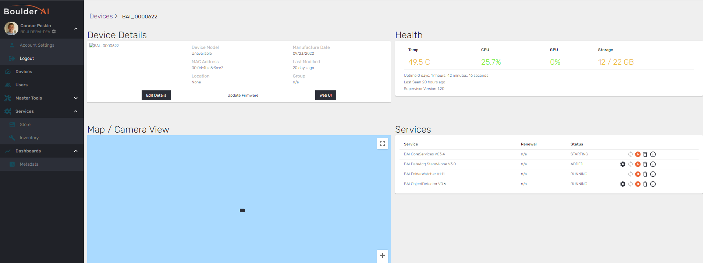Click the Edit Details button
The height and width of the screenshot is (263, 703).
[x=156, y=95]
